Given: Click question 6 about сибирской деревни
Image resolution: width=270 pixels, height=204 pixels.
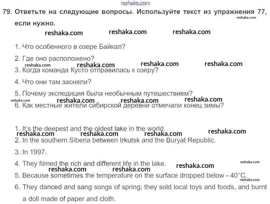Looking at the screenshot, I should click(x=119, y=105).
